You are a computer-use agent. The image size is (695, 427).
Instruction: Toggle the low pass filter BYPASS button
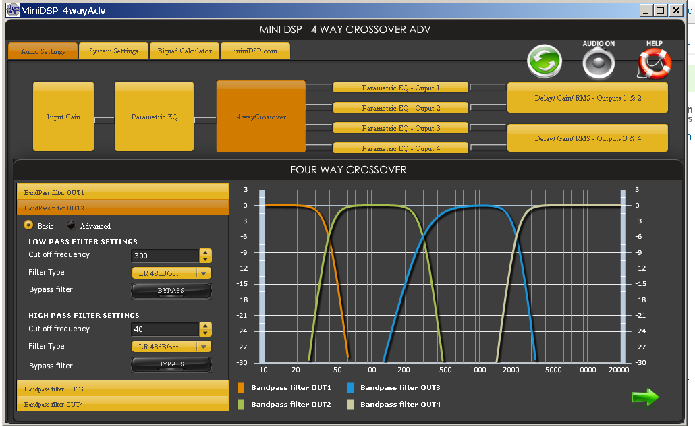coord(171,291)
